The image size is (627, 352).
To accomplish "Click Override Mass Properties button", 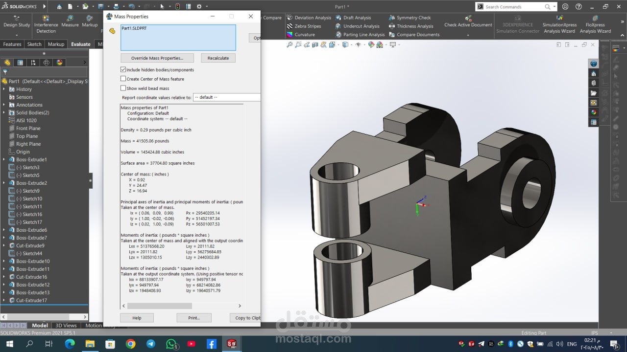I will 157,58.
